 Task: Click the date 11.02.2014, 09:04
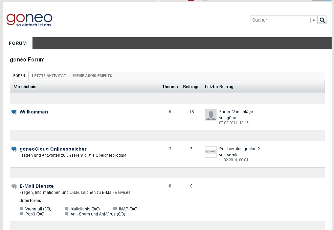pyautogui.click(x=234, y=160)
